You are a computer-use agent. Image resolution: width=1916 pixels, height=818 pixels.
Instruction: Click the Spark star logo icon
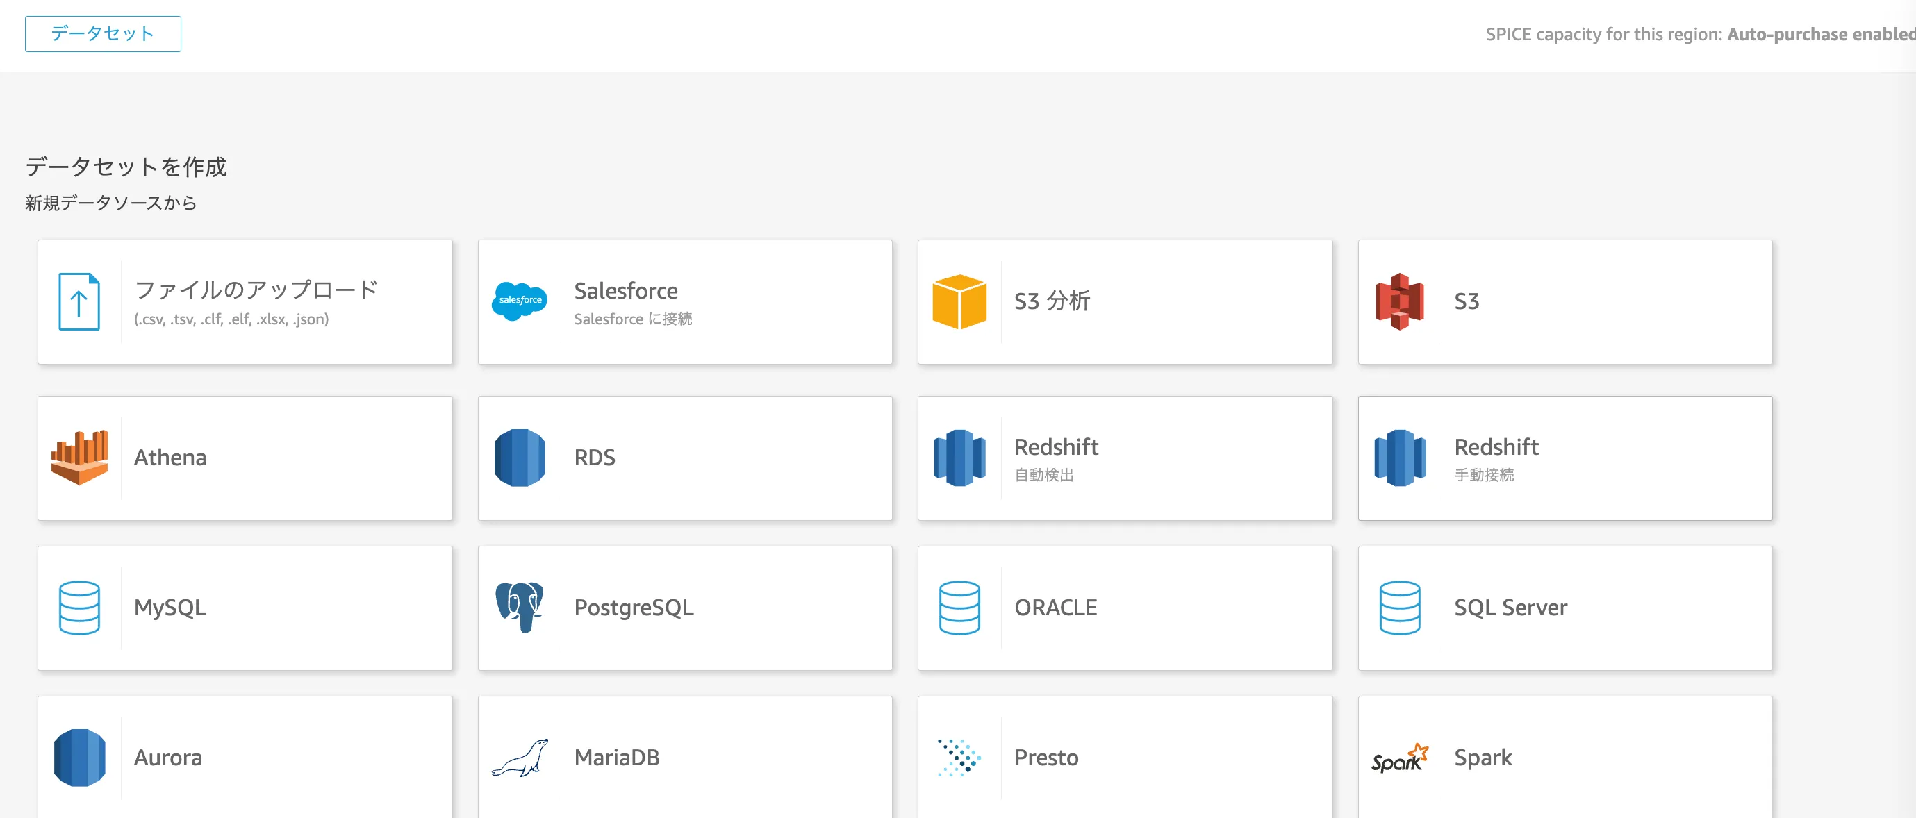(x=1399, y=758)
